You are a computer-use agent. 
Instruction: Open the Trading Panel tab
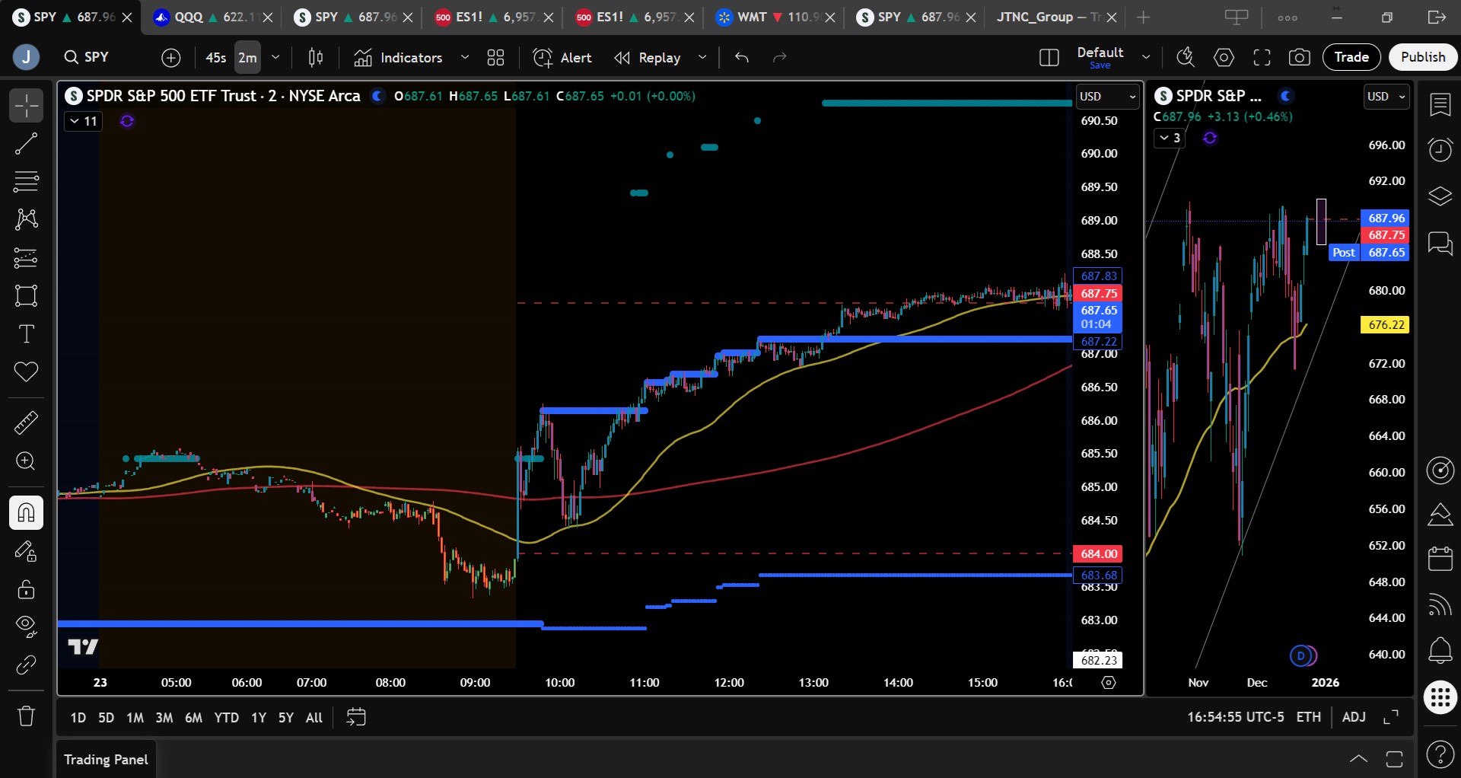(107, 760)
